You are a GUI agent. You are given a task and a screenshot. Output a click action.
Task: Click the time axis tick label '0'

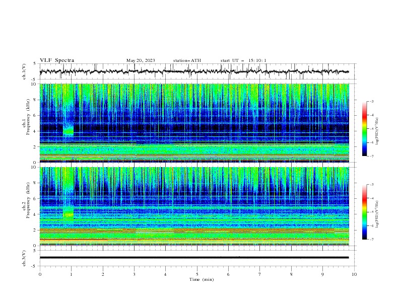click(x=40, y=274)
